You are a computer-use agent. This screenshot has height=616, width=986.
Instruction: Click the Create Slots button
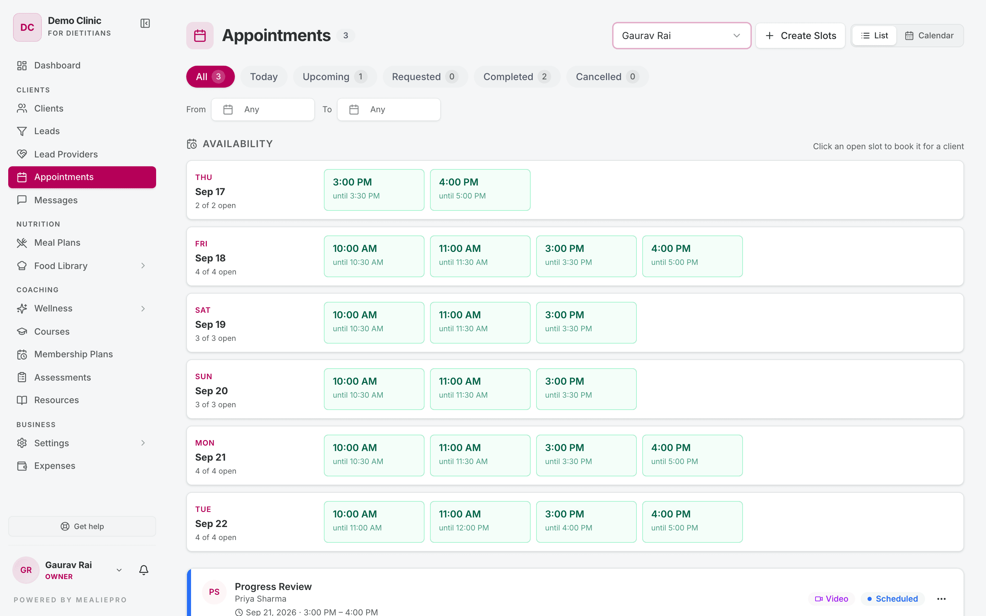(800, 36)
